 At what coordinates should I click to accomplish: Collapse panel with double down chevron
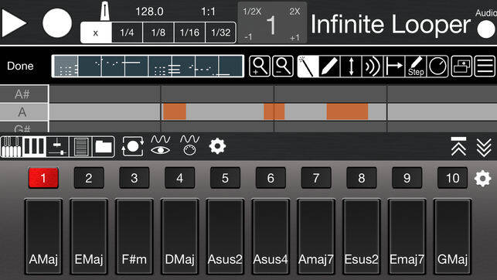(x=484, y=147)
